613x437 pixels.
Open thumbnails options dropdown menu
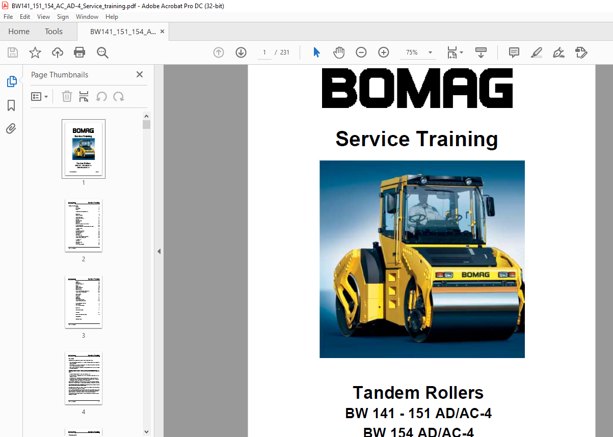(x=39, y=96)
